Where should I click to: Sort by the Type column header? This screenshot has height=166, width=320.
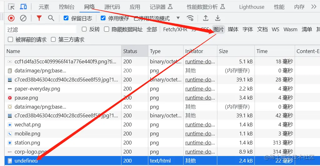166,51
